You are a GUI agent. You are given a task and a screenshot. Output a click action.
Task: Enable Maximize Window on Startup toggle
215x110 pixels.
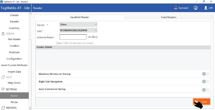click(205, 74)
